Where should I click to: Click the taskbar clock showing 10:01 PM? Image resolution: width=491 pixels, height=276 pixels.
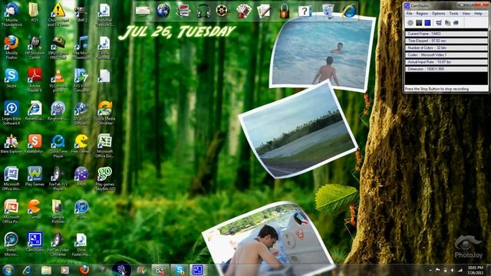coord(476,270)
